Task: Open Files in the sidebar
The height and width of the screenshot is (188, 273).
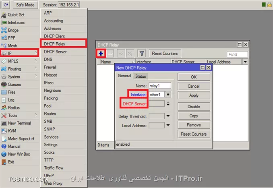Action: tap(19, 92)
